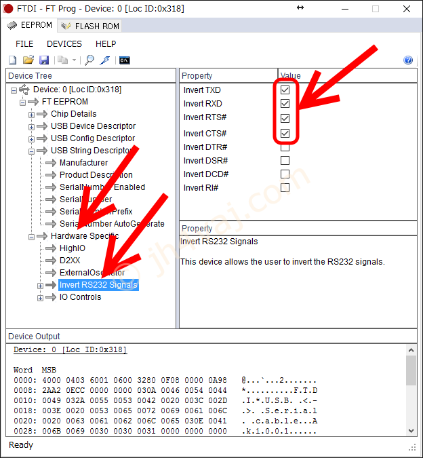Select USB Device Descriptor tree item

tap(93, 126)
